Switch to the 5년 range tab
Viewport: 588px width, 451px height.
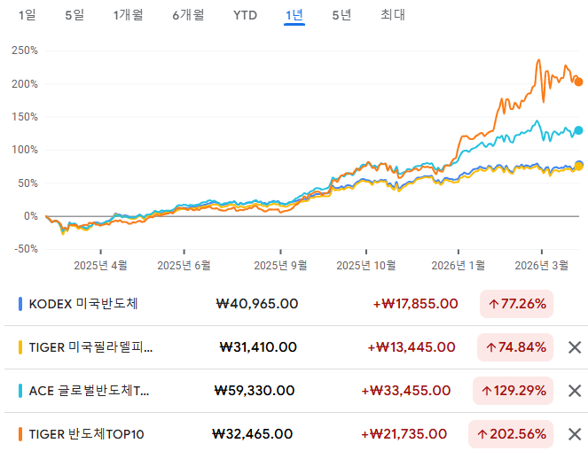pyautogui.click(x=341, y=15)
